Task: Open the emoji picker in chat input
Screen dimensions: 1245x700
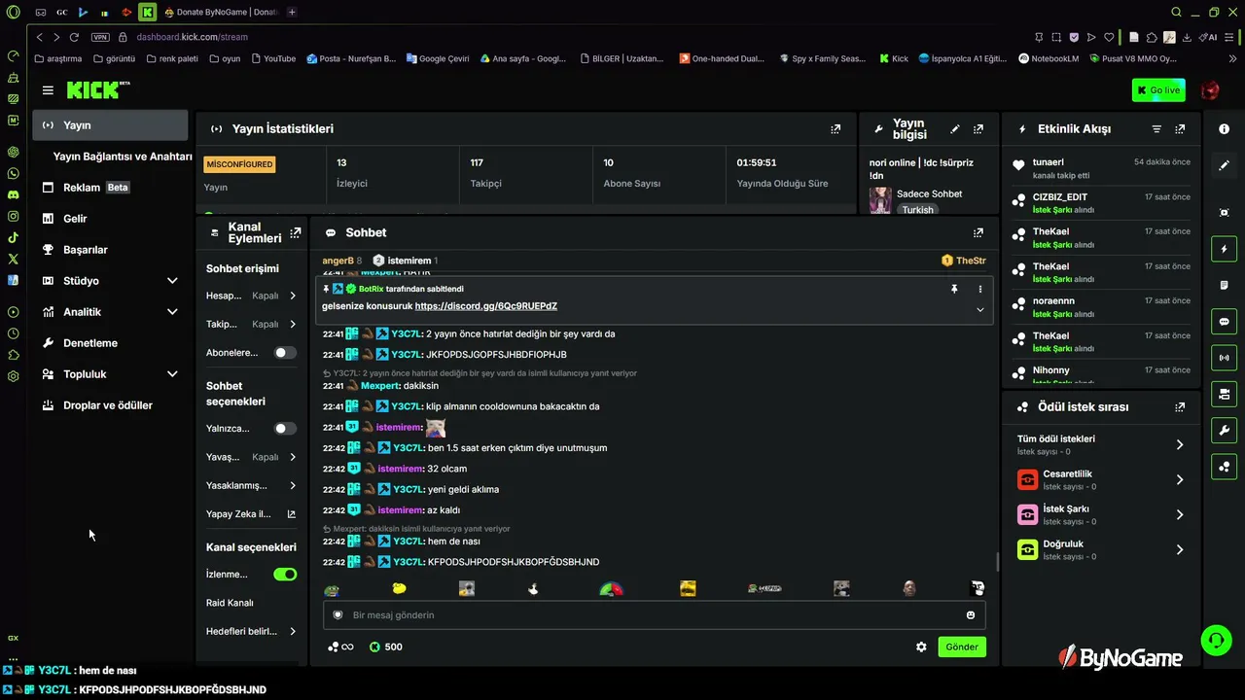Action: coord(971,614)
